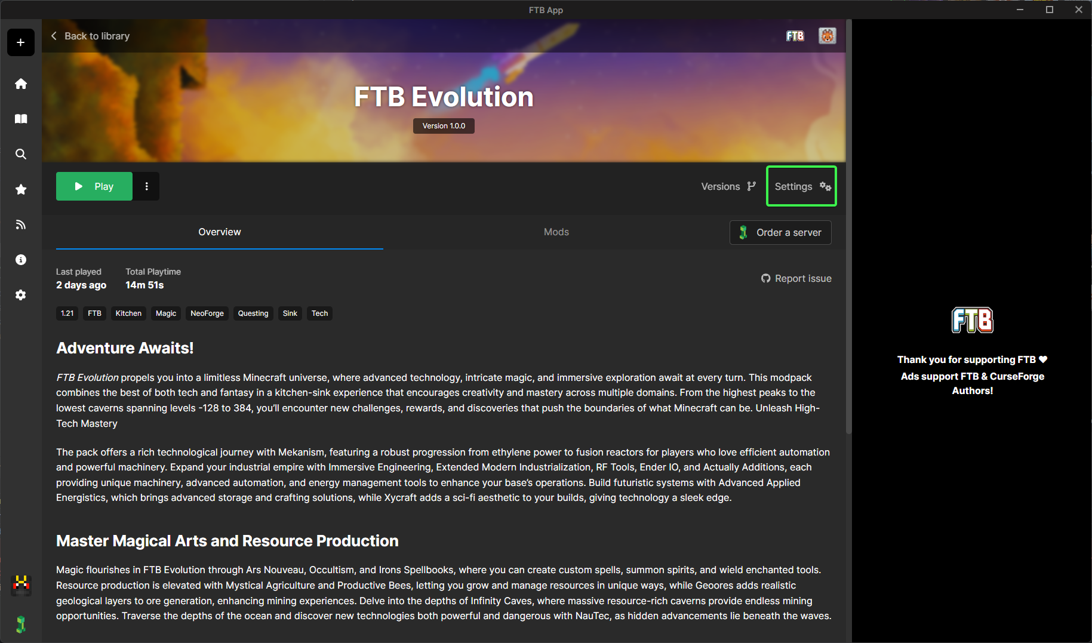The image size is (1092, 643).
Task: Switch to the Mods tab
Action: pos(556,232)
